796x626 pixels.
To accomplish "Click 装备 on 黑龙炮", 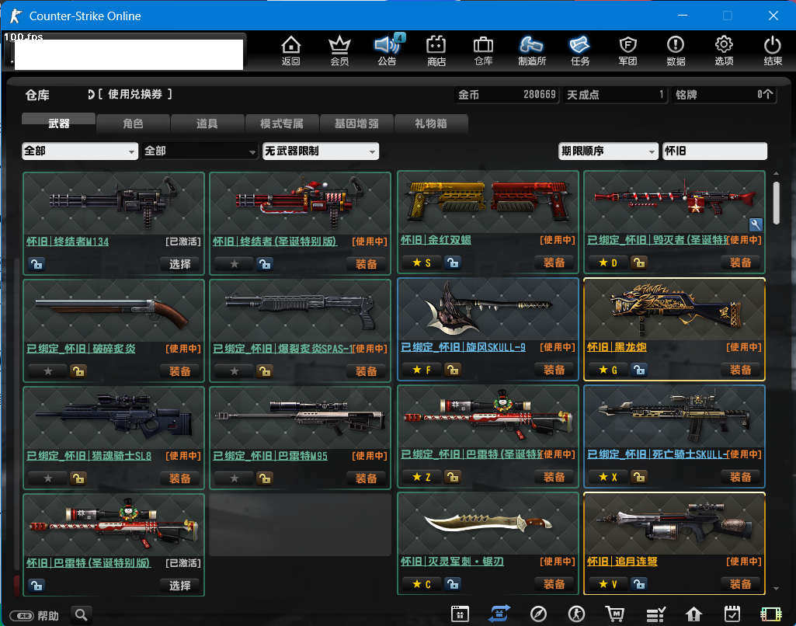I will (x=740, y=370).
